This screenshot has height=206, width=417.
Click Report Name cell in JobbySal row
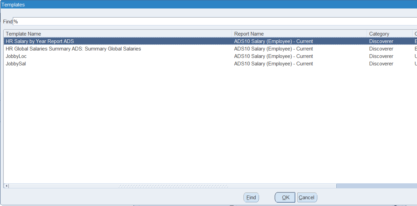274,64
